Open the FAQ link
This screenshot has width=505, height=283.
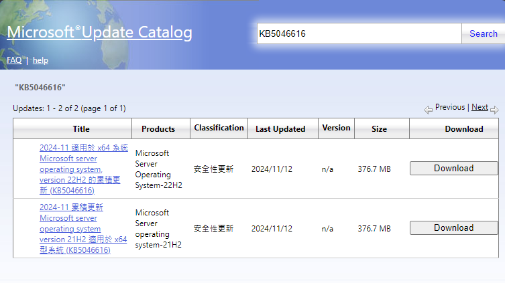click(14, 60)
